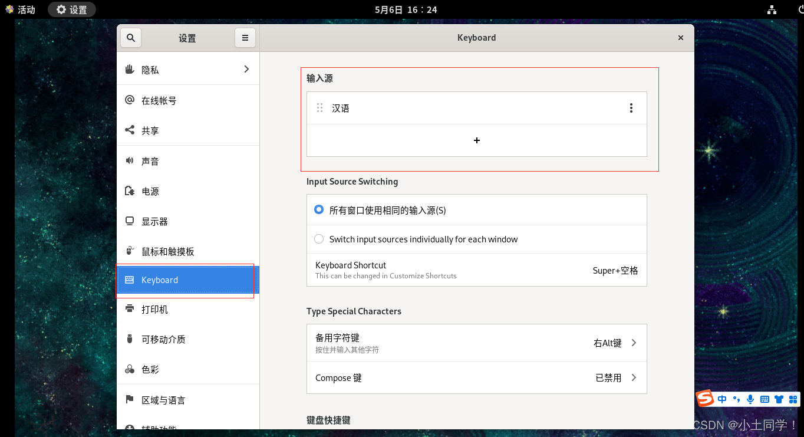Click the Sogou microphone voice input icon
Viewport: 804px width, 437px height.
[750, 399]
